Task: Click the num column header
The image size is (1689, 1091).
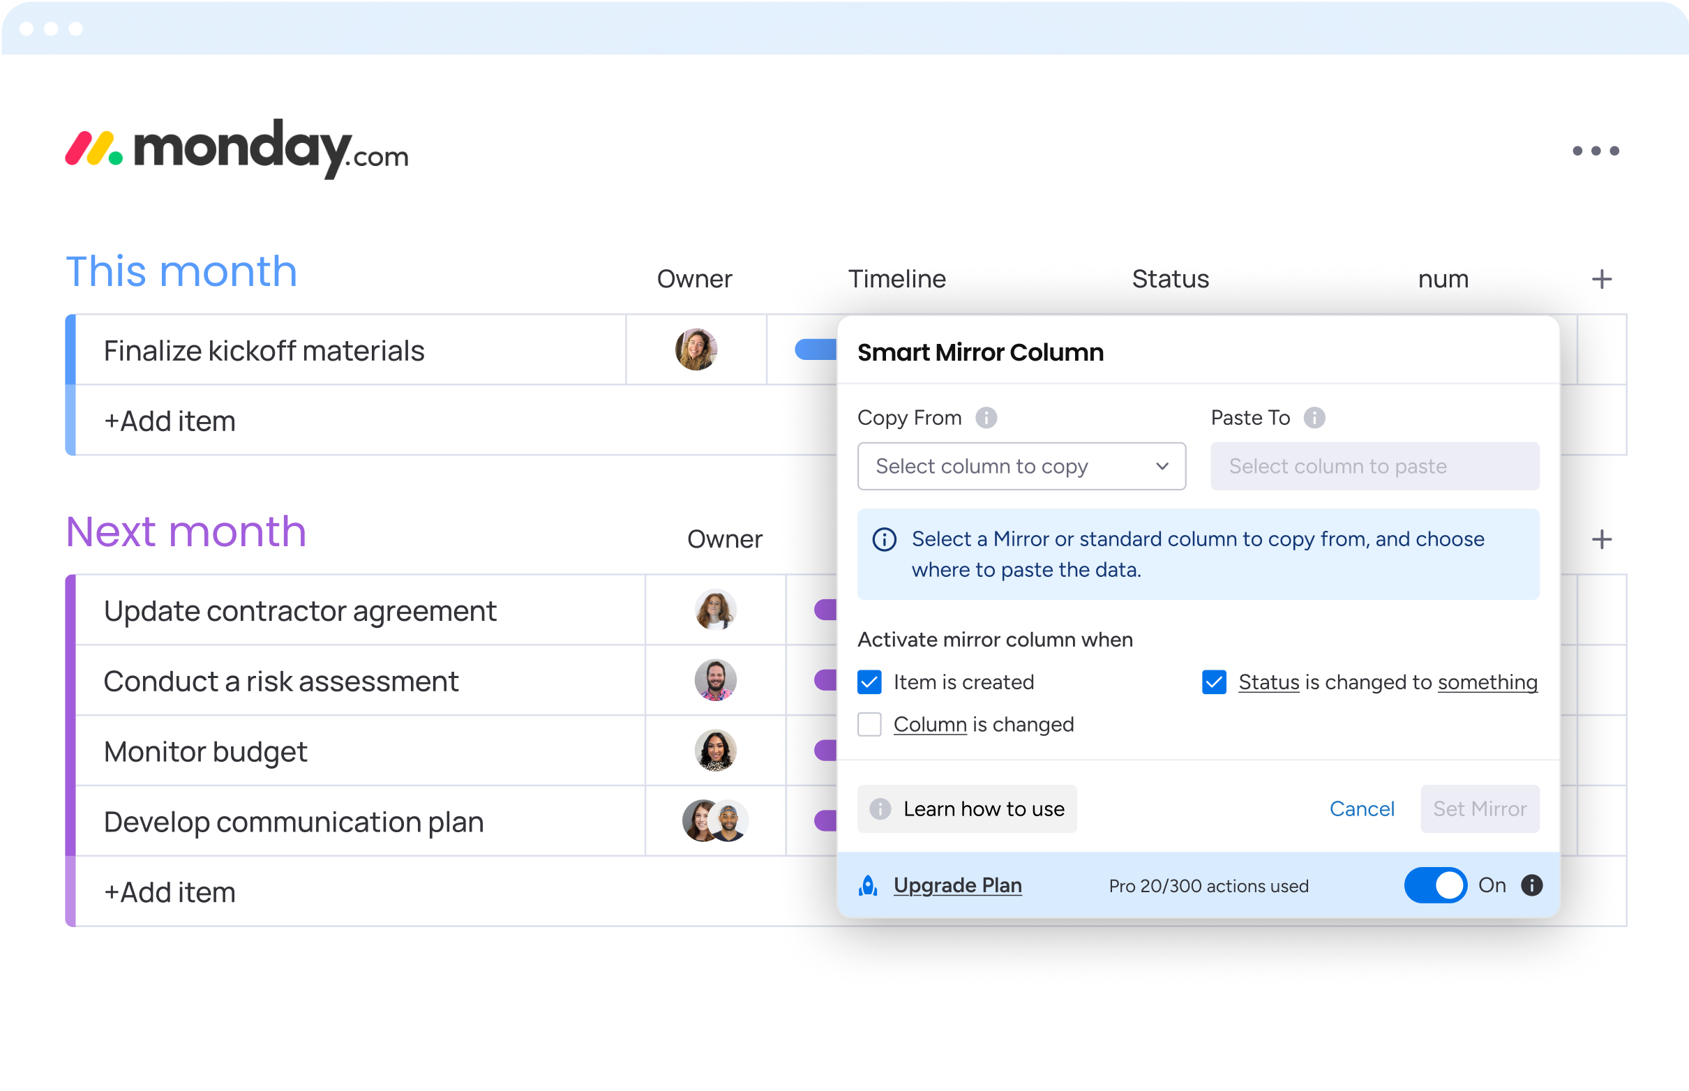Action: 1443,279
